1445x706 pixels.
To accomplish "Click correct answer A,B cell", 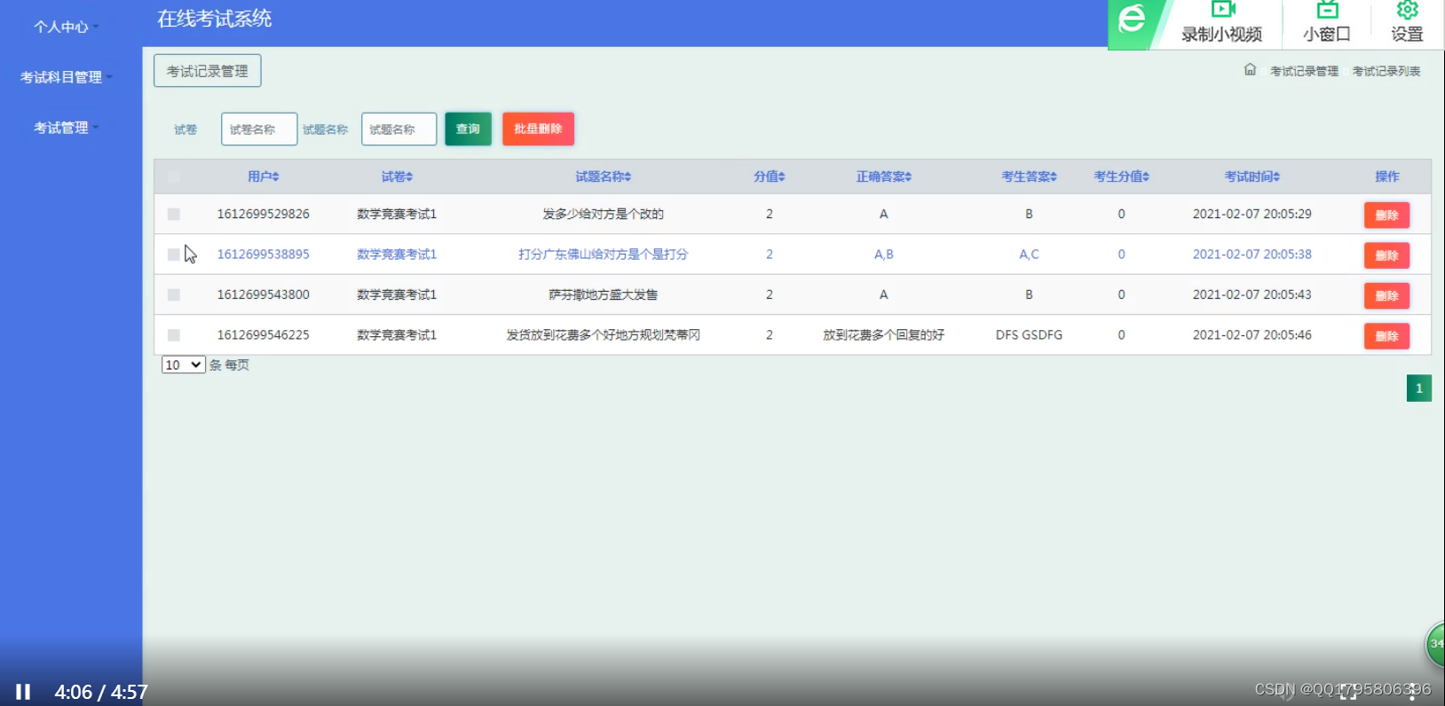I will pyautogui.click(x=883, y=255).
